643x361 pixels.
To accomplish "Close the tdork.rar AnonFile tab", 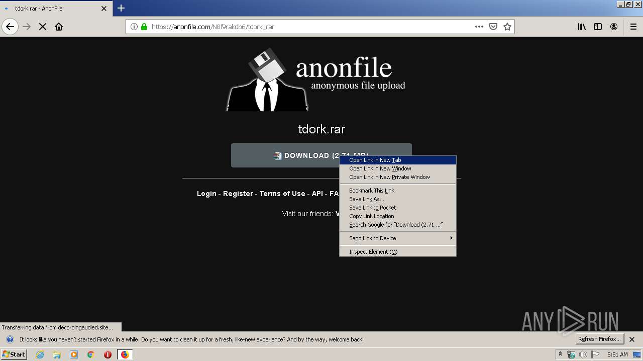I will (x=104, y=9).
